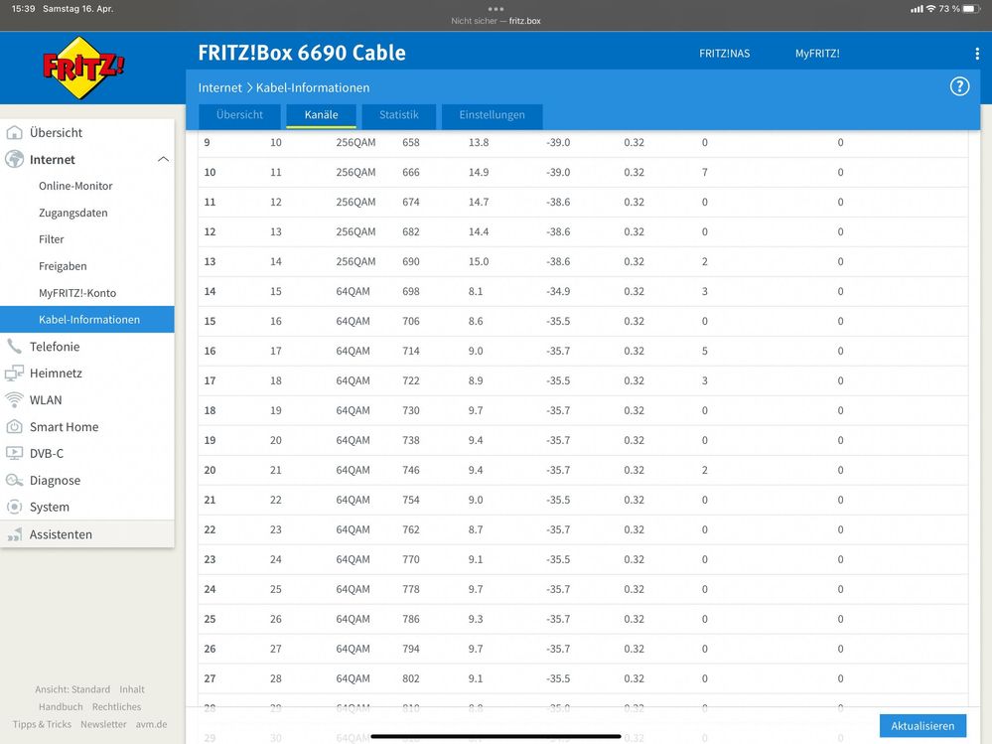Viewport: 992px width, 744px height.
Task: Click the Smart Home menu label
Action: [64, 427]
